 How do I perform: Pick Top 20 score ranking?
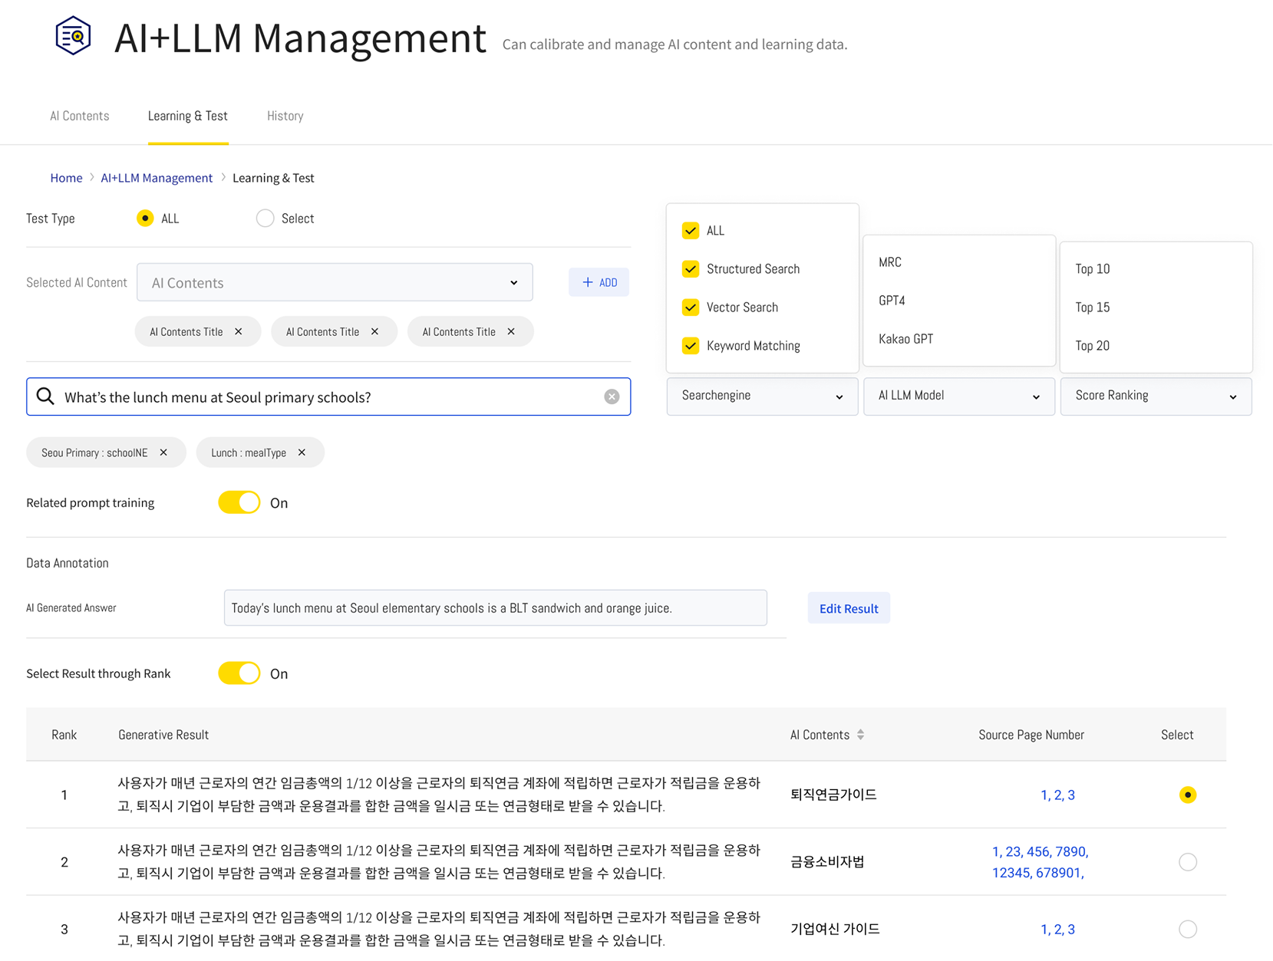[1092, 345]
